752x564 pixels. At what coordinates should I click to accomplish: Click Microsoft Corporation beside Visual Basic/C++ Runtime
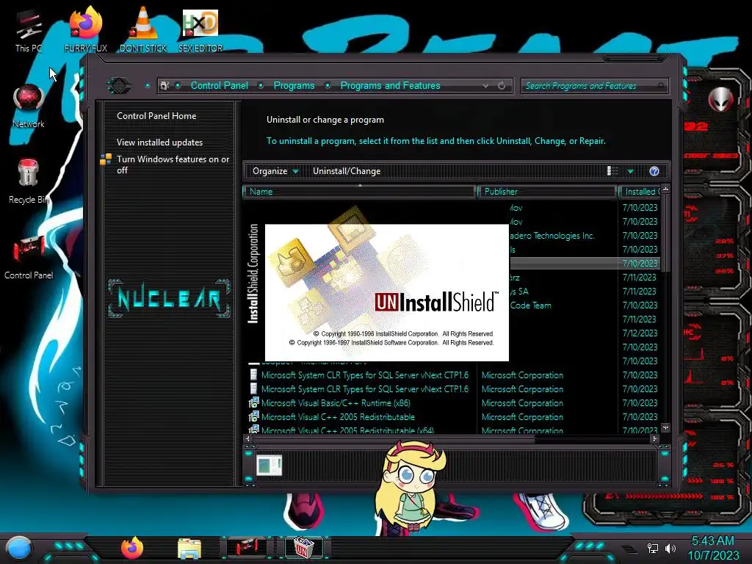[x=522, y=403]
